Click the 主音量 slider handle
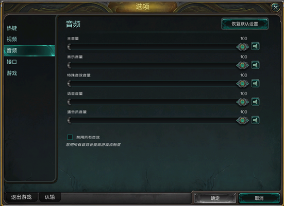 tap(242, 47)
